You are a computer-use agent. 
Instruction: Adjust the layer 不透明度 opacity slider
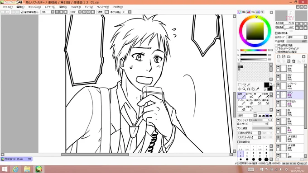click(x=297, y=42)
